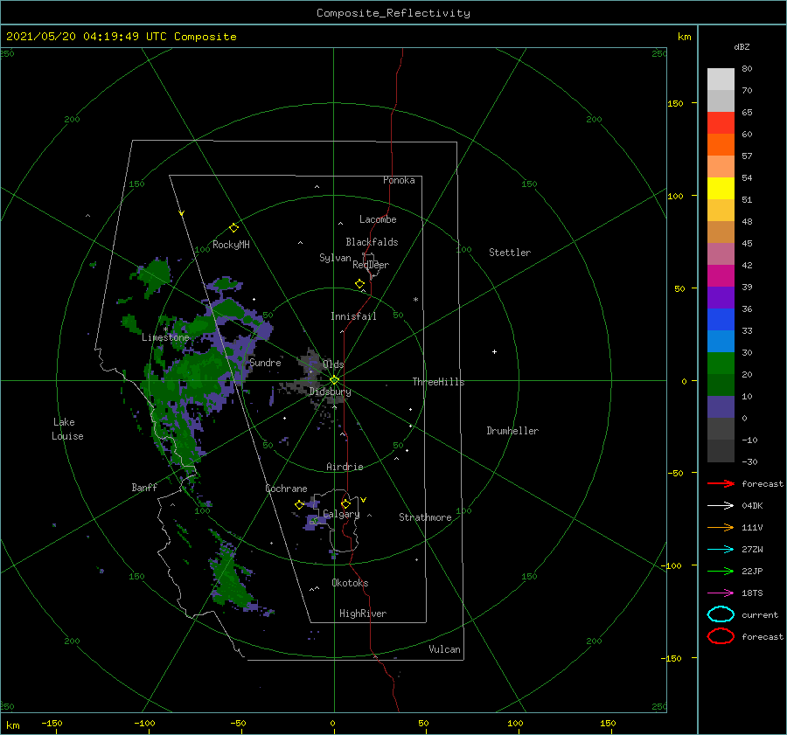The height and width of the screenshot is (735, 787).
Task: Click the yellow diamond marker near Cochrane
Action: (x=299, y=505)
